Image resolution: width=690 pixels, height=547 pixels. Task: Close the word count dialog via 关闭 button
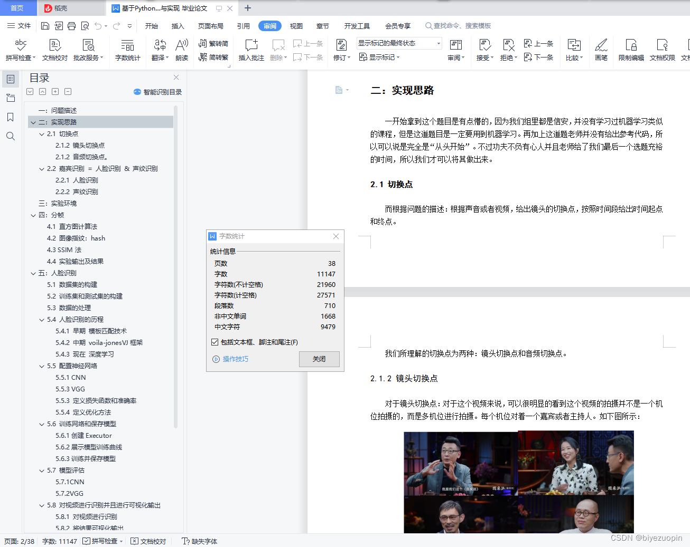click(319, 359)
